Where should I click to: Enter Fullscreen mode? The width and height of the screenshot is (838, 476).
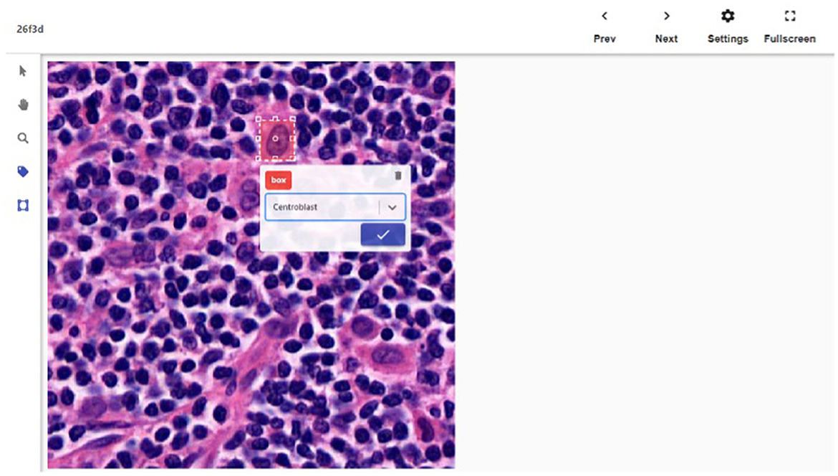click(x=789, y=27)
